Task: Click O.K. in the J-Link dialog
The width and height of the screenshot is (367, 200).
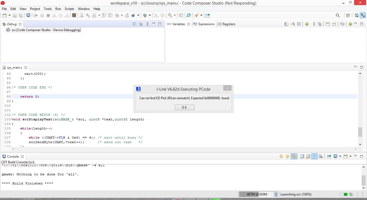Action: tap(185, 107)
